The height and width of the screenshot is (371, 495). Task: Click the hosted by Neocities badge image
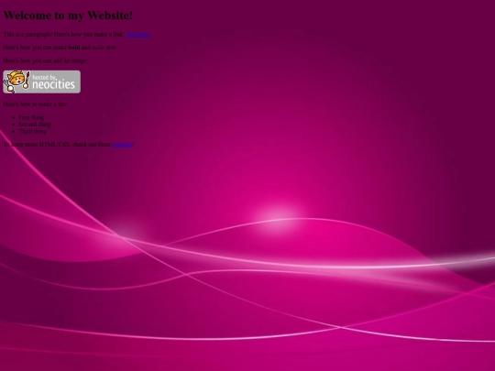click(41, 82)
